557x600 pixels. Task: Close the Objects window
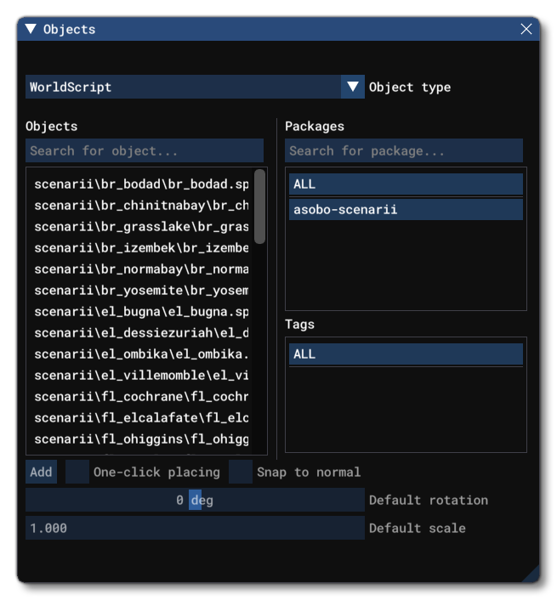[x=526, y=29]
